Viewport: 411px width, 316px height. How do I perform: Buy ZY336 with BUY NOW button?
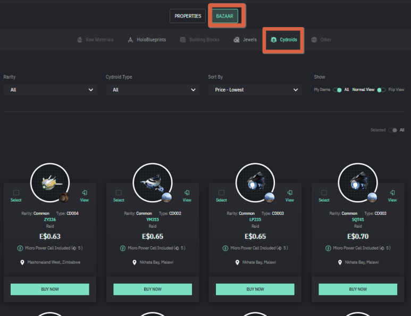point(50,289)
